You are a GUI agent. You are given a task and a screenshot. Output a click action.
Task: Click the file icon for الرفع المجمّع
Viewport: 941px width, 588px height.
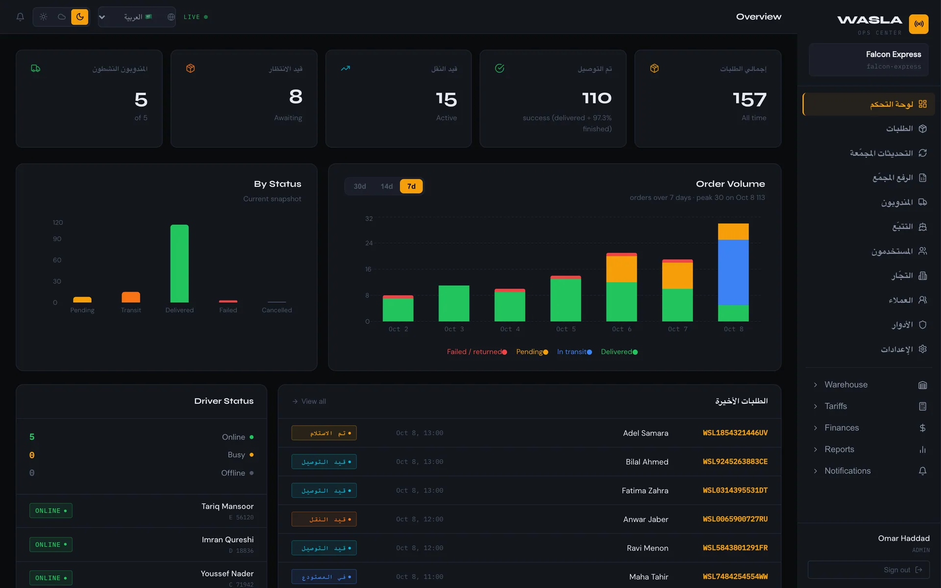click(922, 177)
